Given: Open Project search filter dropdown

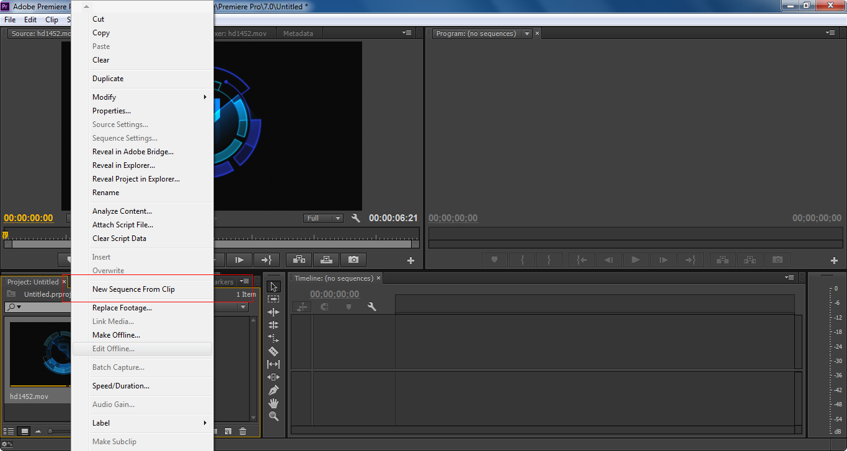Looking at the screenshot, I should (14, 307).
